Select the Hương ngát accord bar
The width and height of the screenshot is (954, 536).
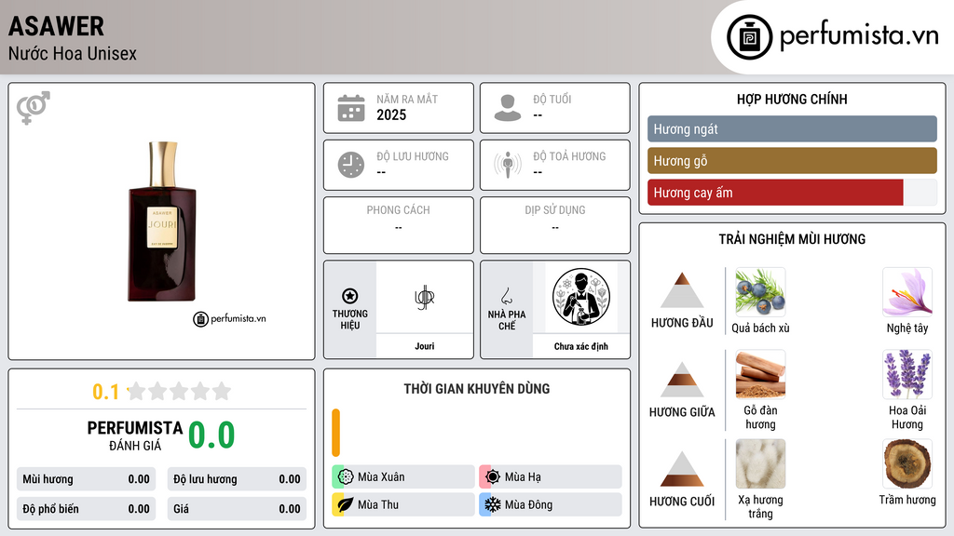pyautogui.click(x=792, y=128)
